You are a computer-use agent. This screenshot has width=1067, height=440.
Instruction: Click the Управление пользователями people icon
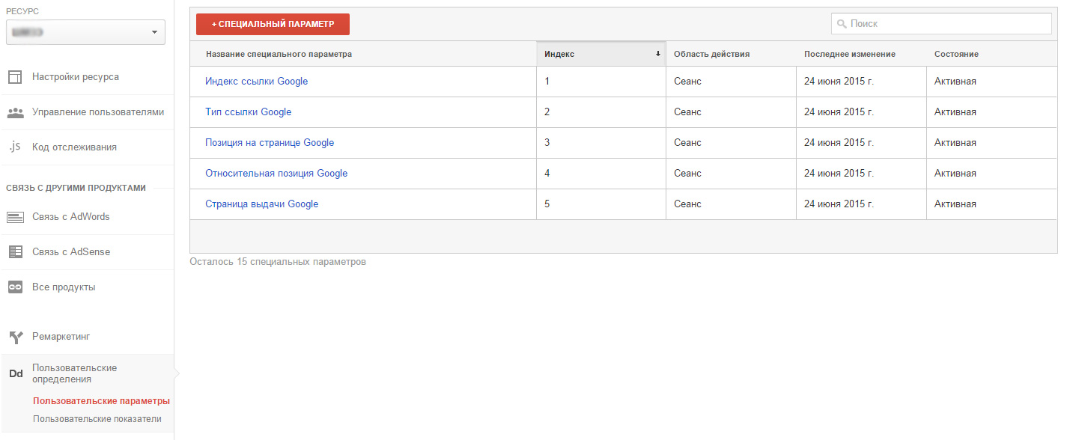15,112
